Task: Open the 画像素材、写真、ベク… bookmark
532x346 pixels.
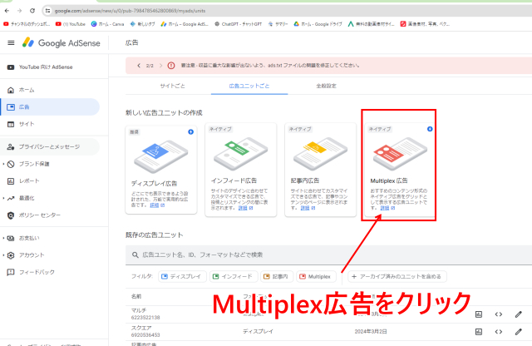Action: tap(425, 24)
